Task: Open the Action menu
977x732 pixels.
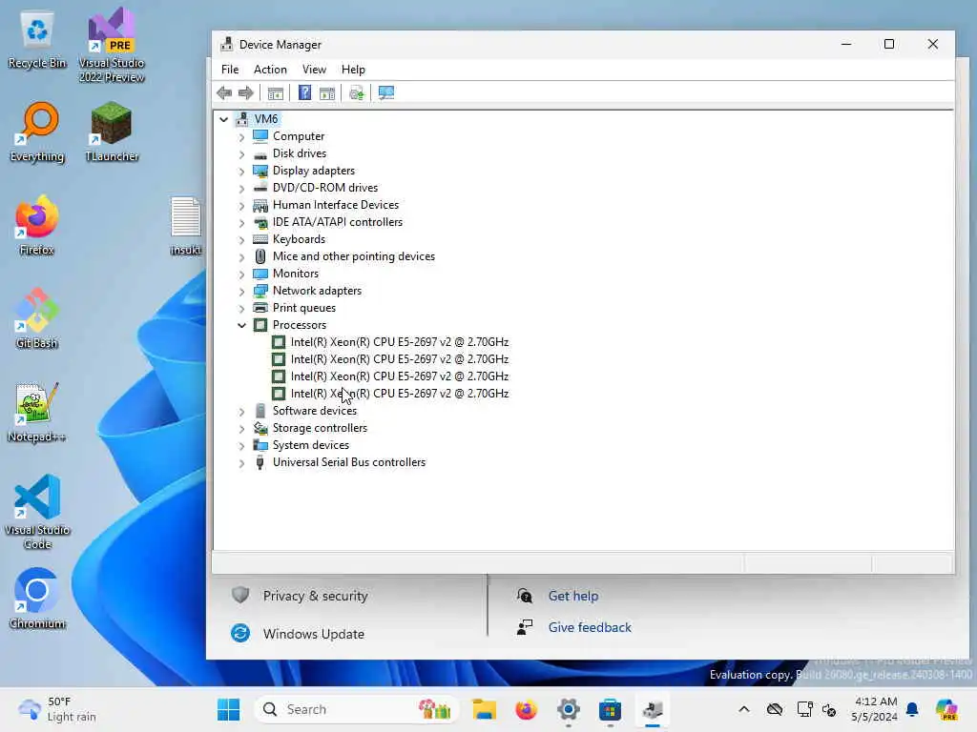Action: [x=270, y=69]
